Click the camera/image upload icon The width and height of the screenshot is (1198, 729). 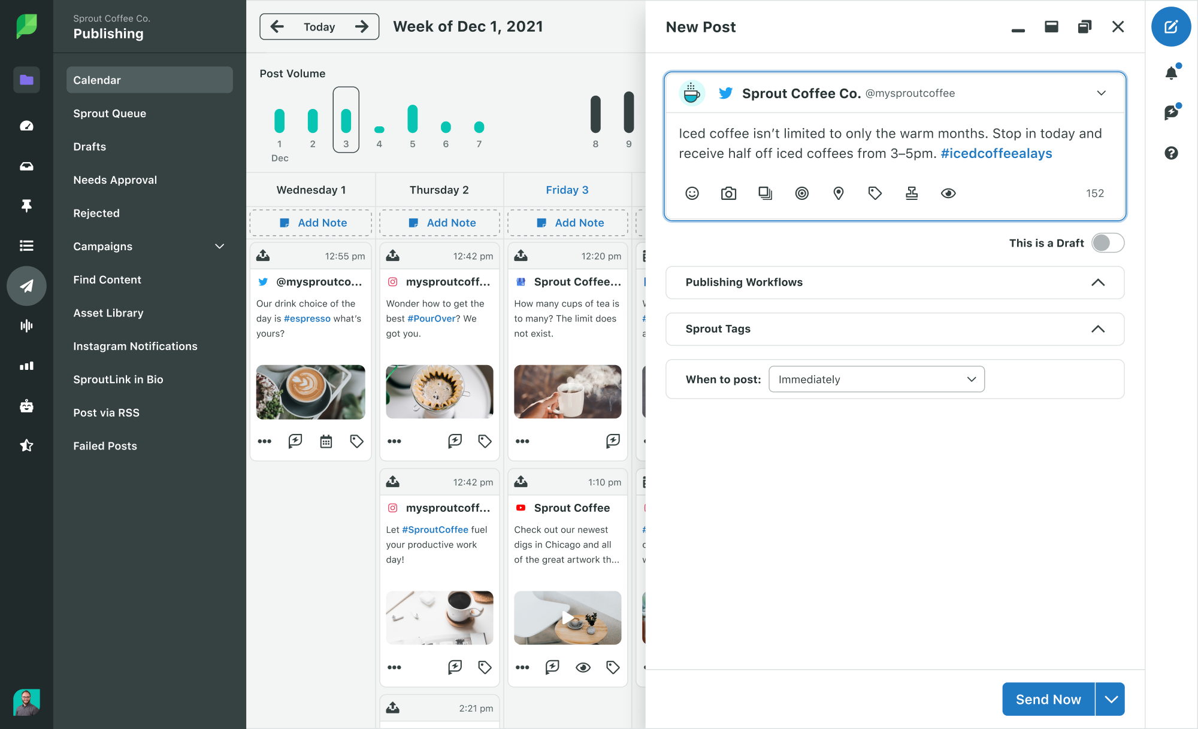(x=729, y=193)
